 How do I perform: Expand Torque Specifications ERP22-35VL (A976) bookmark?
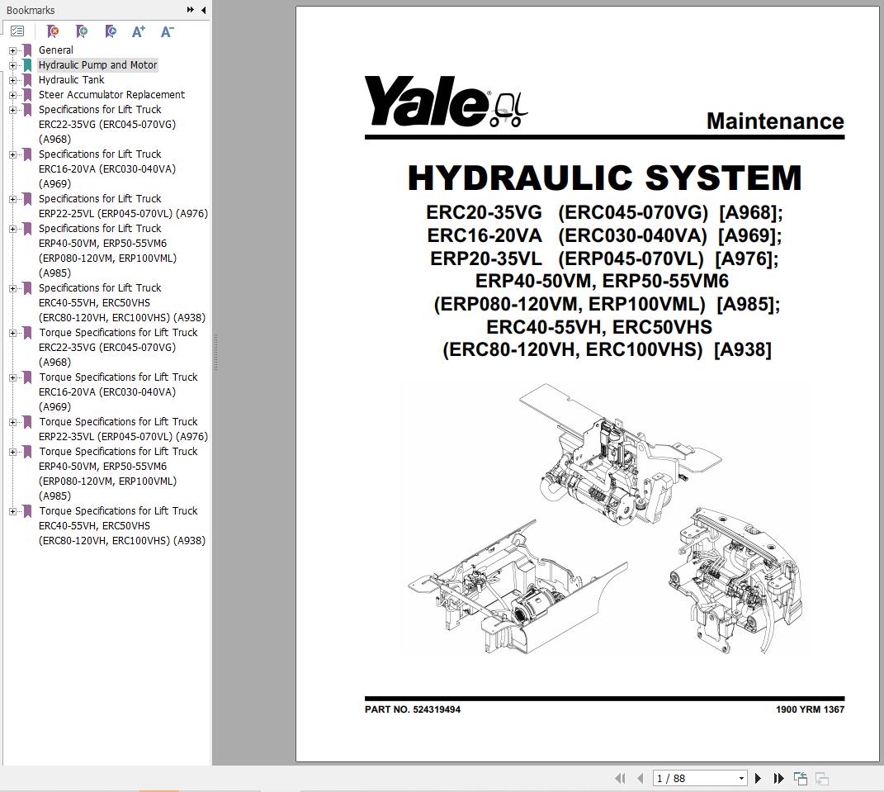[x=12, y=422]
